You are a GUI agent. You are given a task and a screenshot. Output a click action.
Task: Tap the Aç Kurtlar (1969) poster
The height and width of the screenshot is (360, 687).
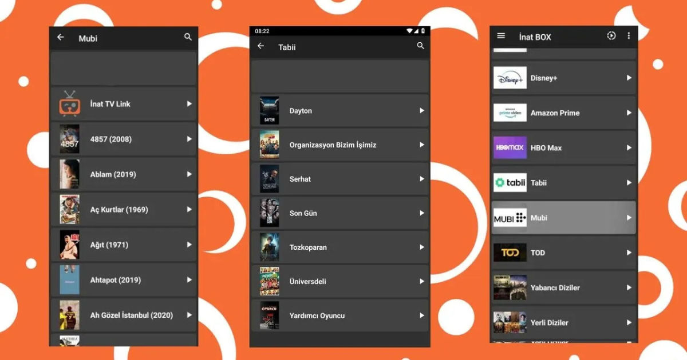coord(70,209)
